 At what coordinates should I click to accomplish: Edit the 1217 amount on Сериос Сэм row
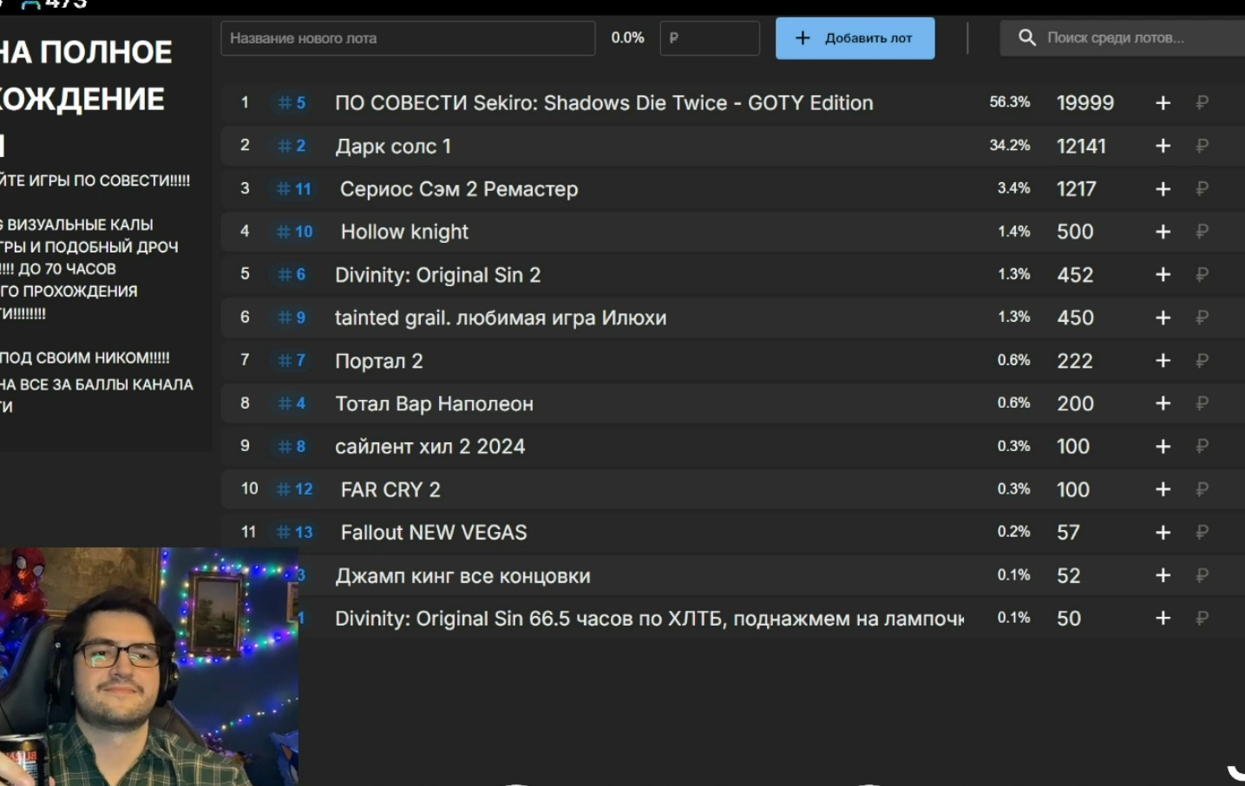point(1077,189)
